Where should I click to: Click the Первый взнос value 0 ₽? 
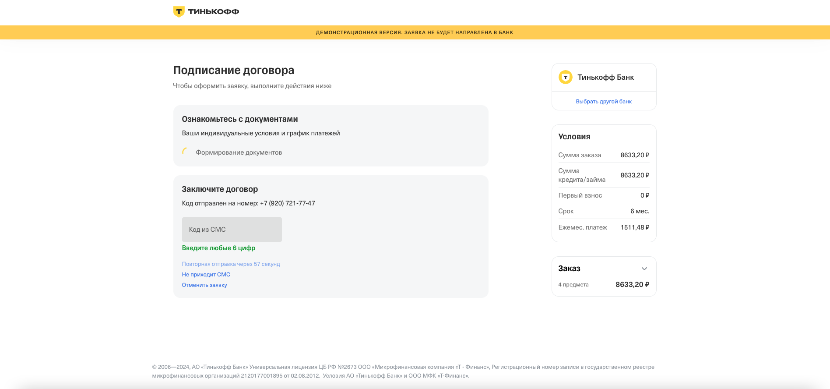coord(645,195)
